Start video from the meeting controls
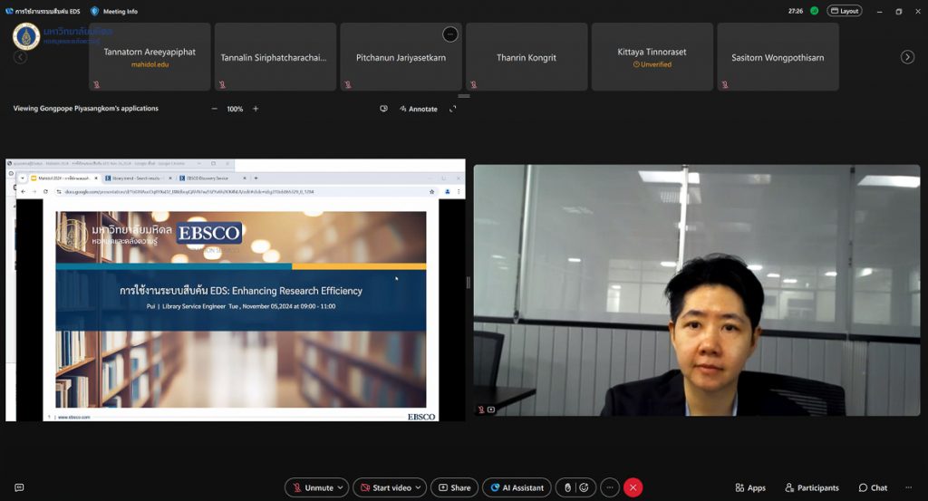Screen dimensions: 928x501 [386, 487]
